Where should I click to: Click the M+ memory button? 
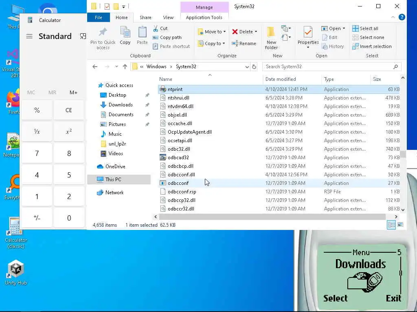(73, 92)
